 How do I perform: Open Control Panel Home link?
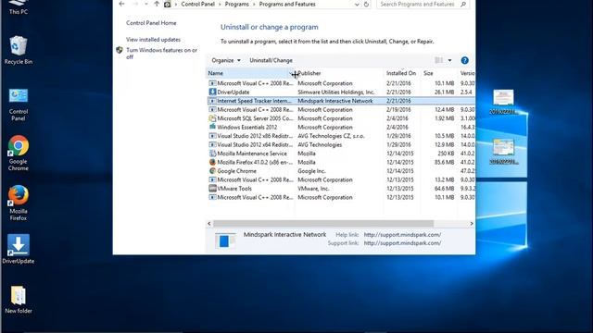pos(151,23)
